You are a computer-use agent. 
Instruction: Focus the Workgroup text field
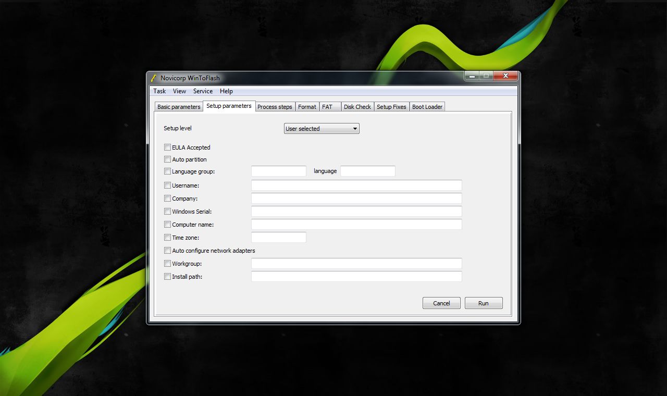(356, 263)
